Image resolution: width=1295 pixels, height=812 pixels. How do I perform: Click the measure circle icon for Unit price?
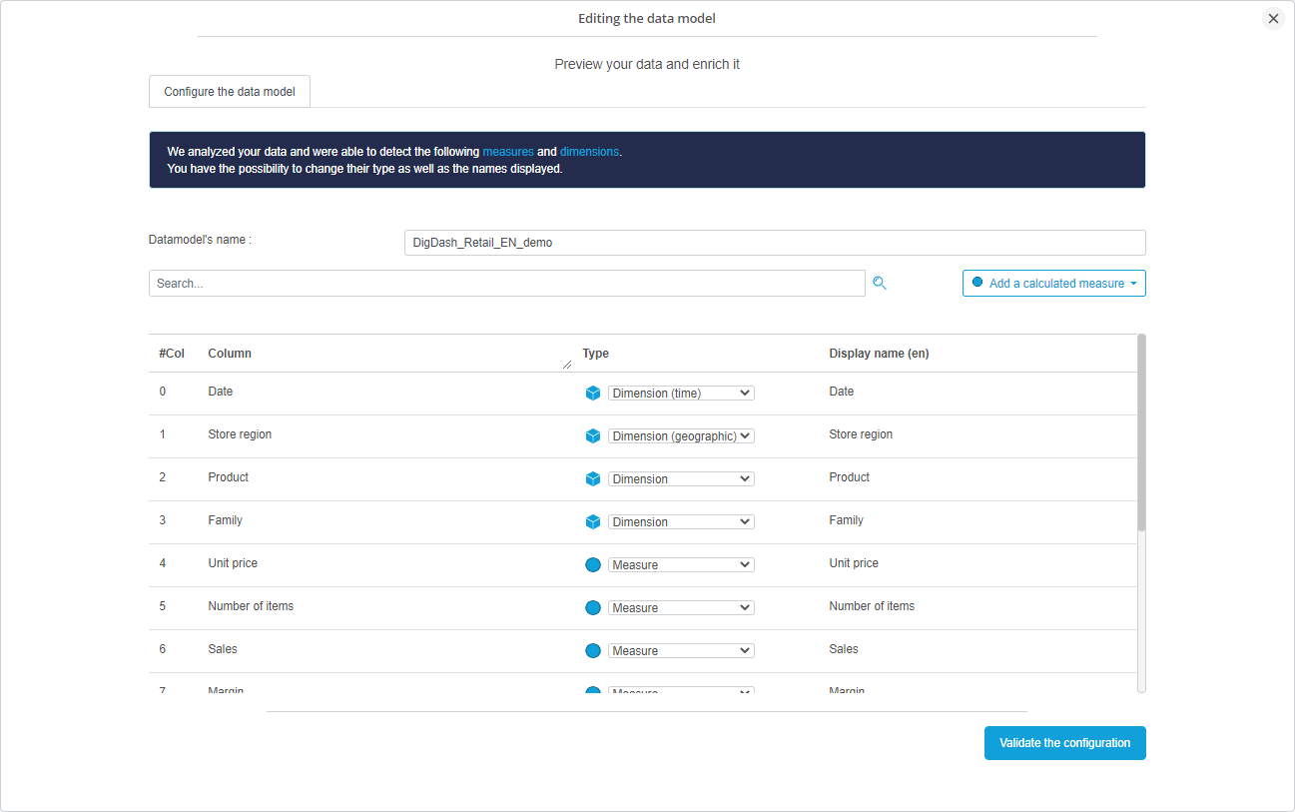[x=593, y=565]
